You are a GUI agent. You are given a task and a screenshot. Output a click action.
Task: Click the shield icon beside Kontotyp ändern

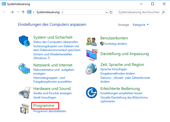pos(102,44)
